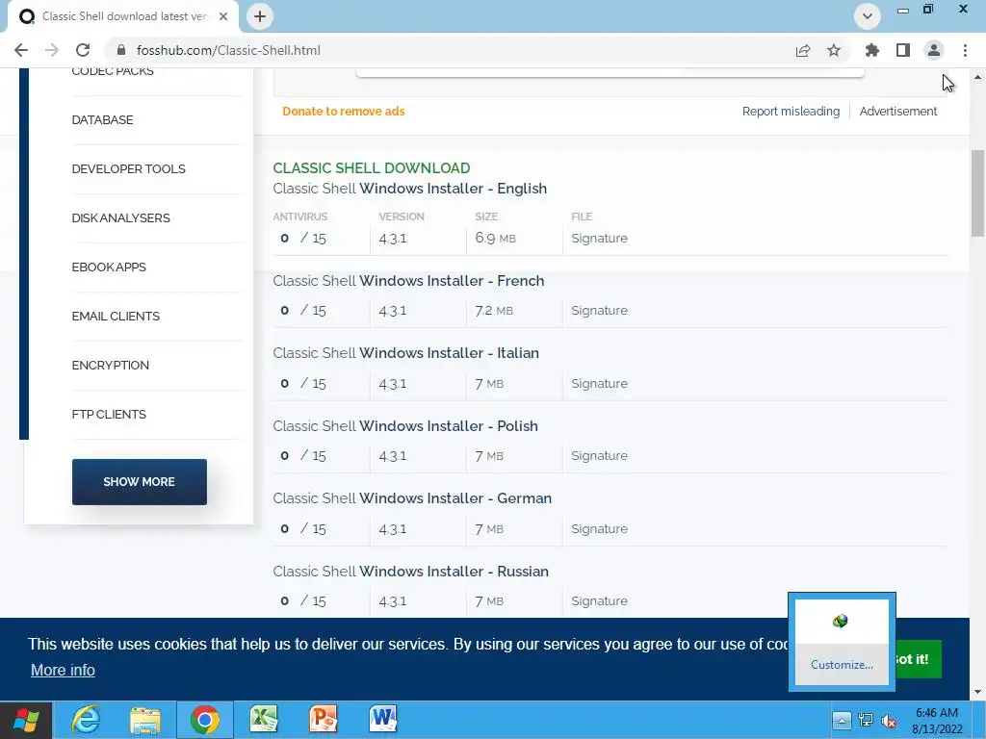Open the EBOOK APPS category
Screen dimensions: 986x739
pyautogui.click(x=109, y=268)
